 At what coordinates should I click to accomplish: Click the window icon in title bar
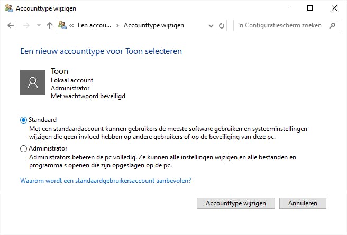(x=8, y=8)
